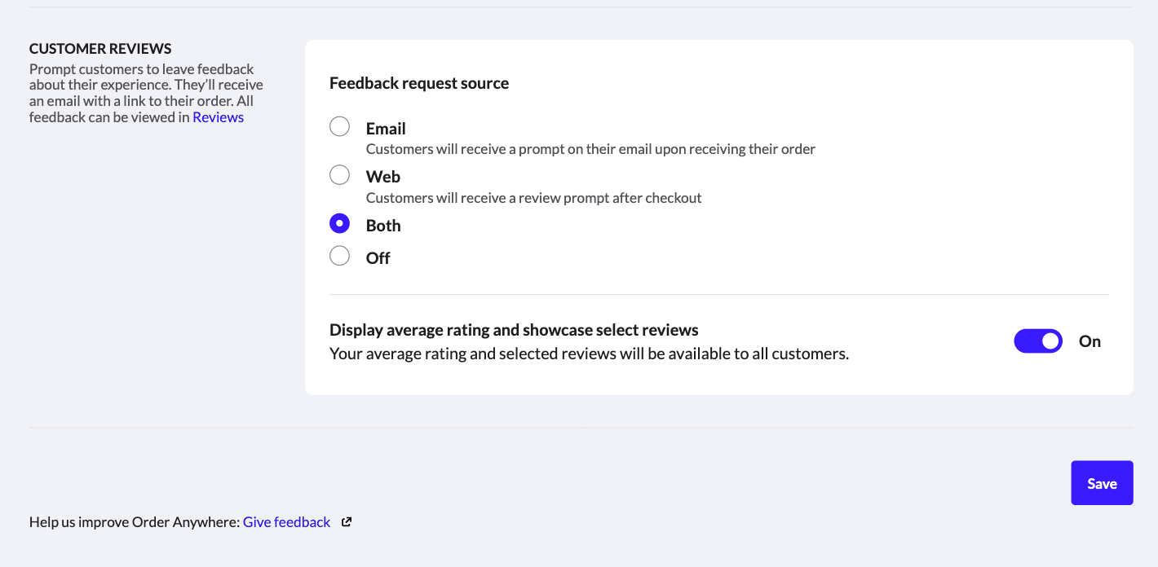The width and height of the screenshot is (1158, 567).
Task: Click the review prompt after checkout description
Action: point(533,198)
